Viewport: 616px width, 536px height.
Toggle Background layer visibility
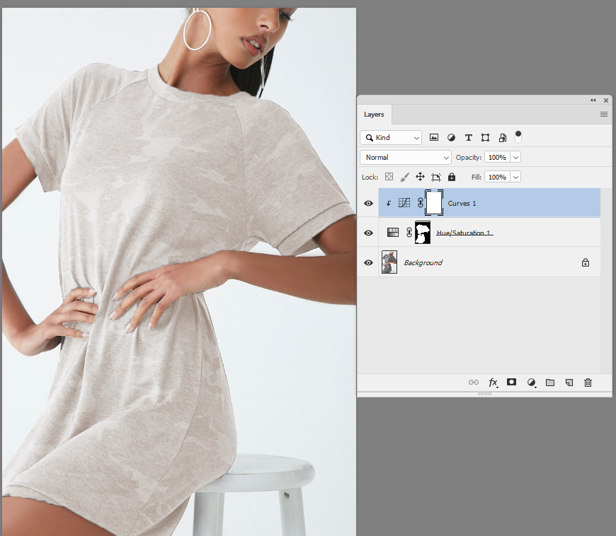coord(367,262)
